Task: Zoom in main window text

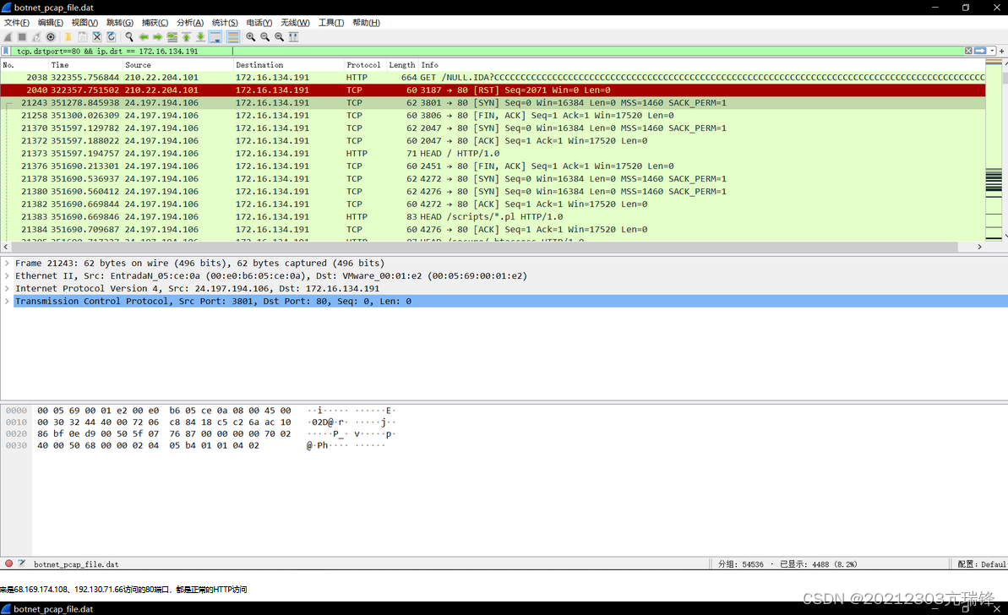Action: (251, 37)
